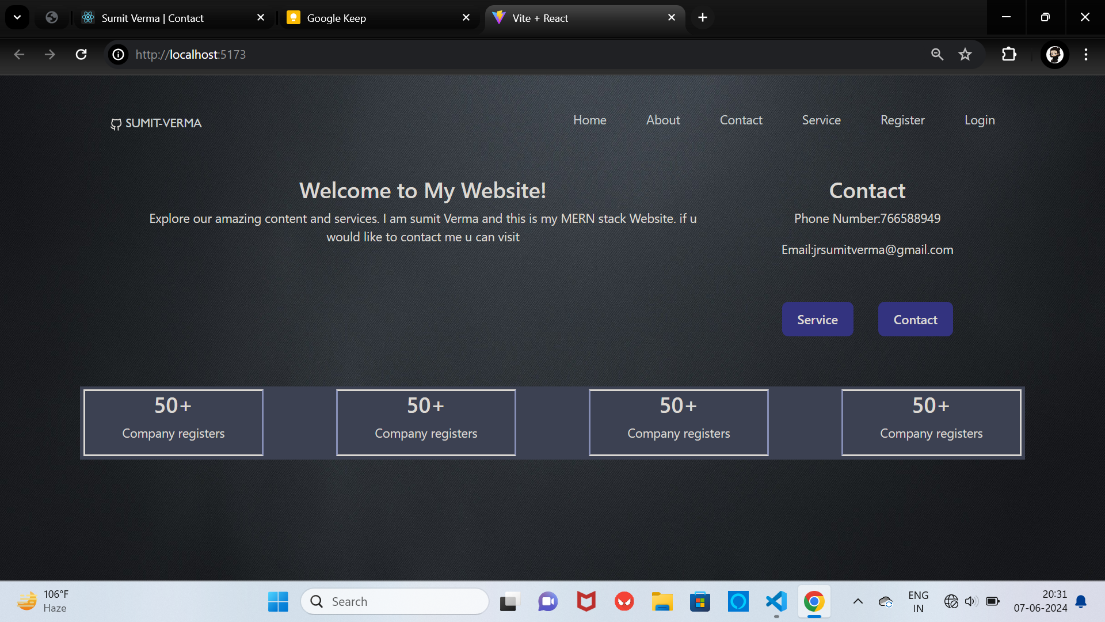
Task: Open Visual Studio Code from taskbar
Action: pyautogui.click(x=776, y=601)
